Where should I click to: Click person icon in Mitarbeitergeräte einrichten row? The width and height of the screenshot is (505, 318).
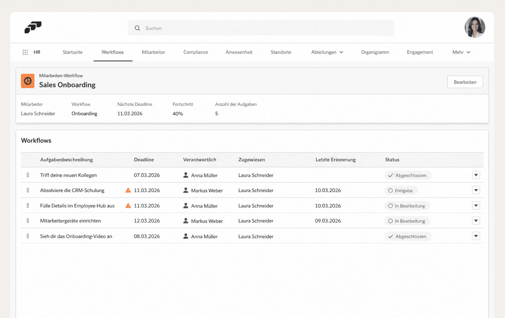point(186,221)
